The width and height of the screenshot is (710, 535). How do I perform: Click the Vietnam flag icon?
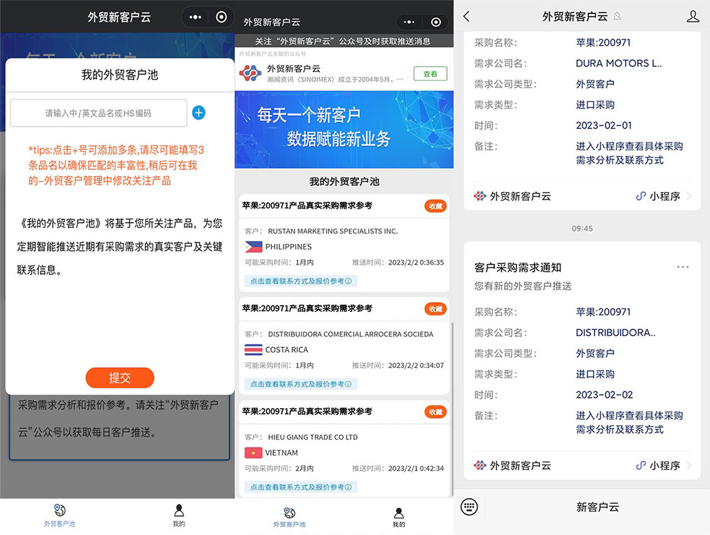254,453
